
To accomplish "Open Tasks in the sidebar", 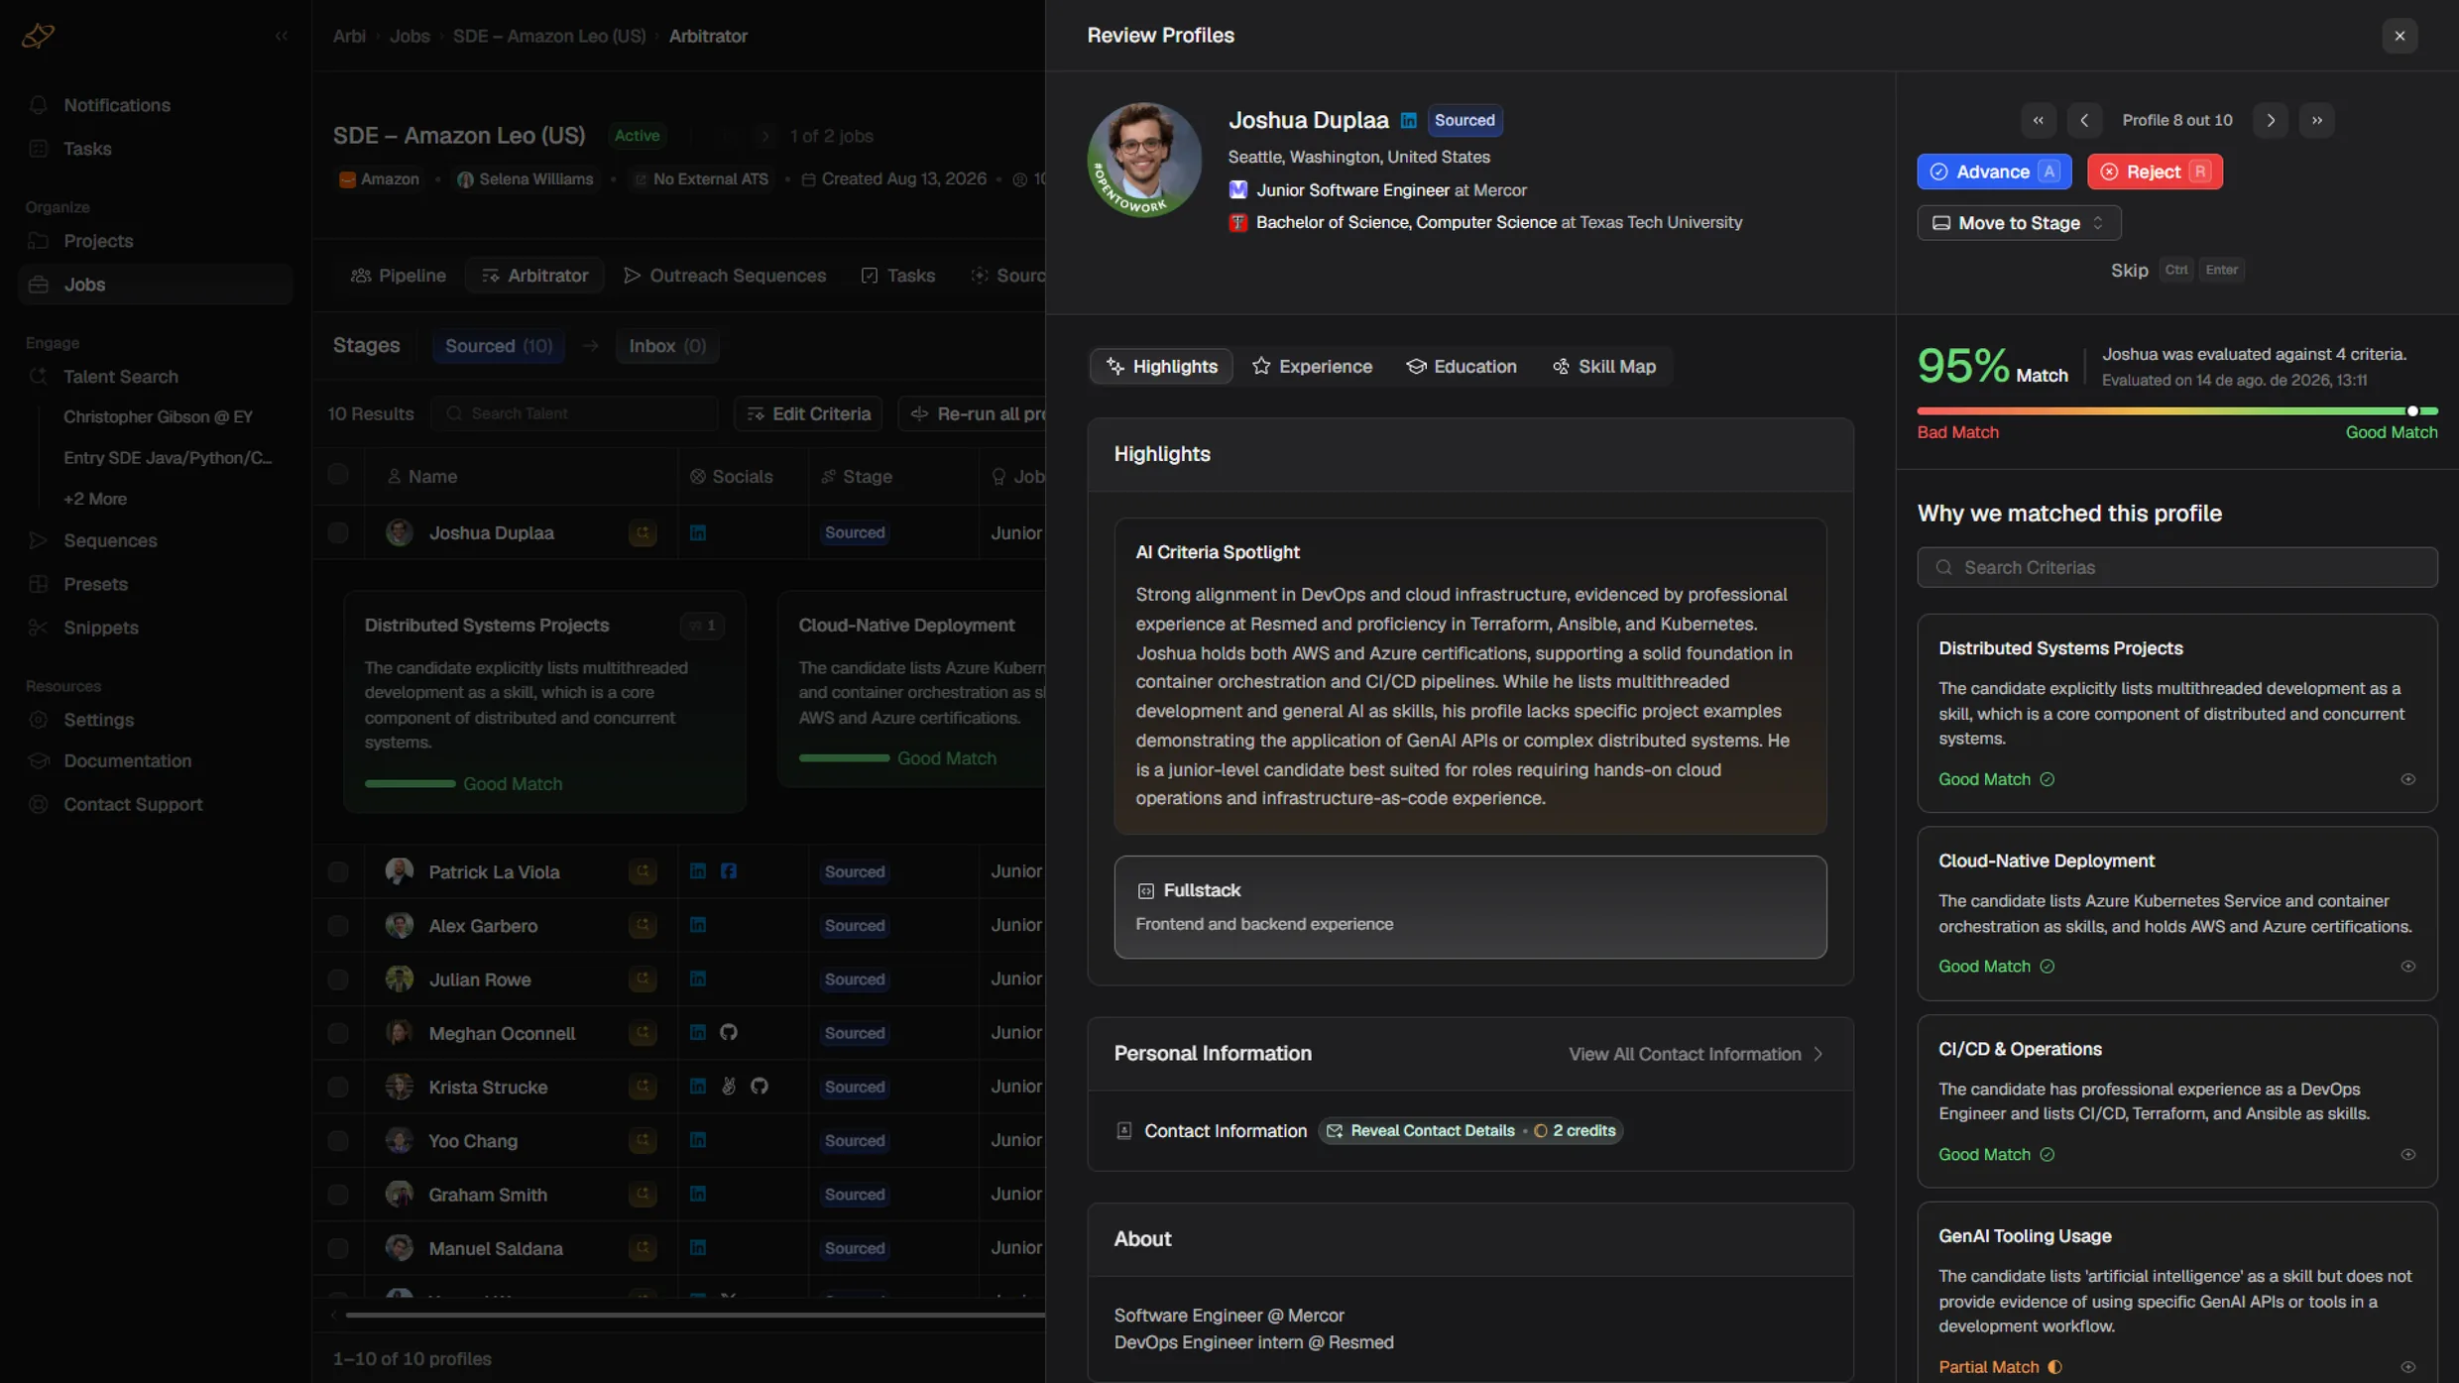I will pos(87,149).
